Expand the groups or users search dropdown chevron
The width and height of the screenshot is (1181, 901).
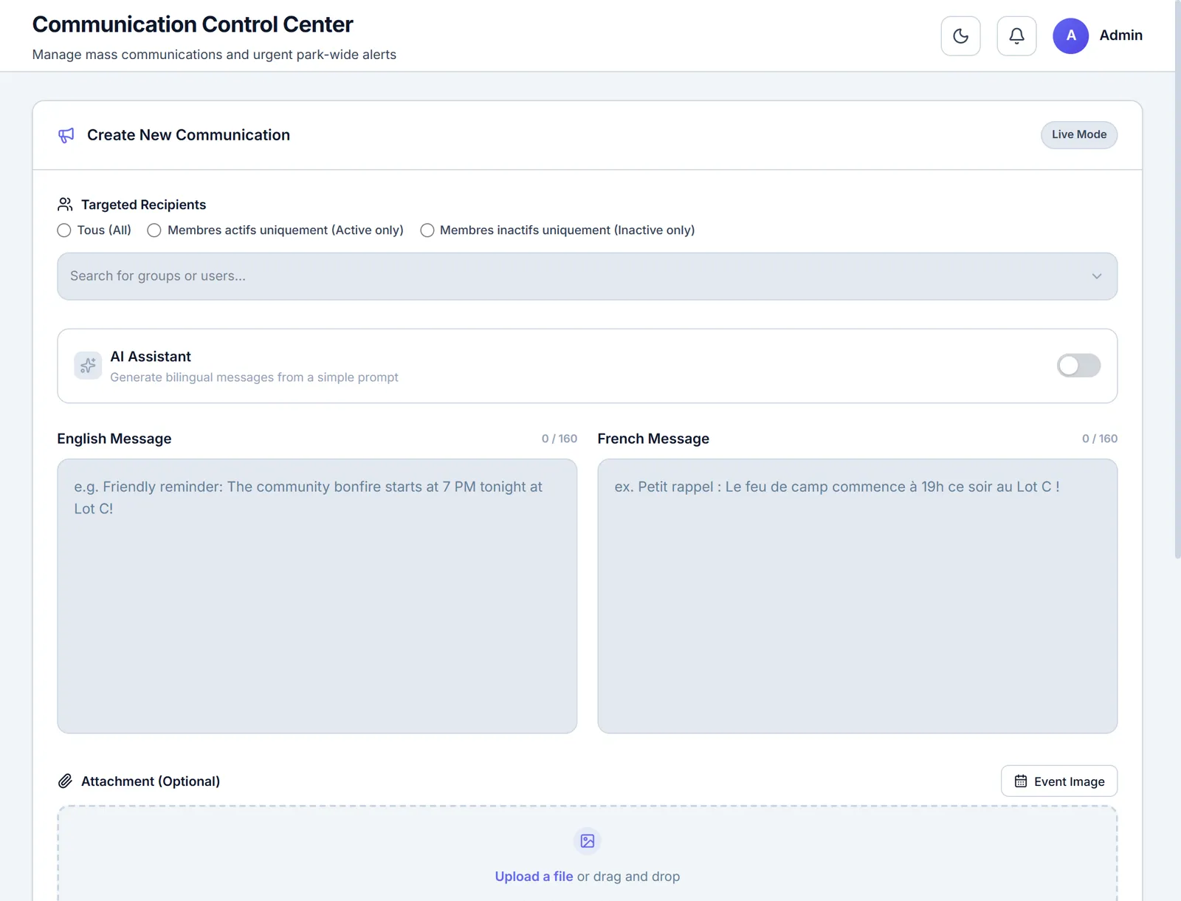[x=1097, y=276]
